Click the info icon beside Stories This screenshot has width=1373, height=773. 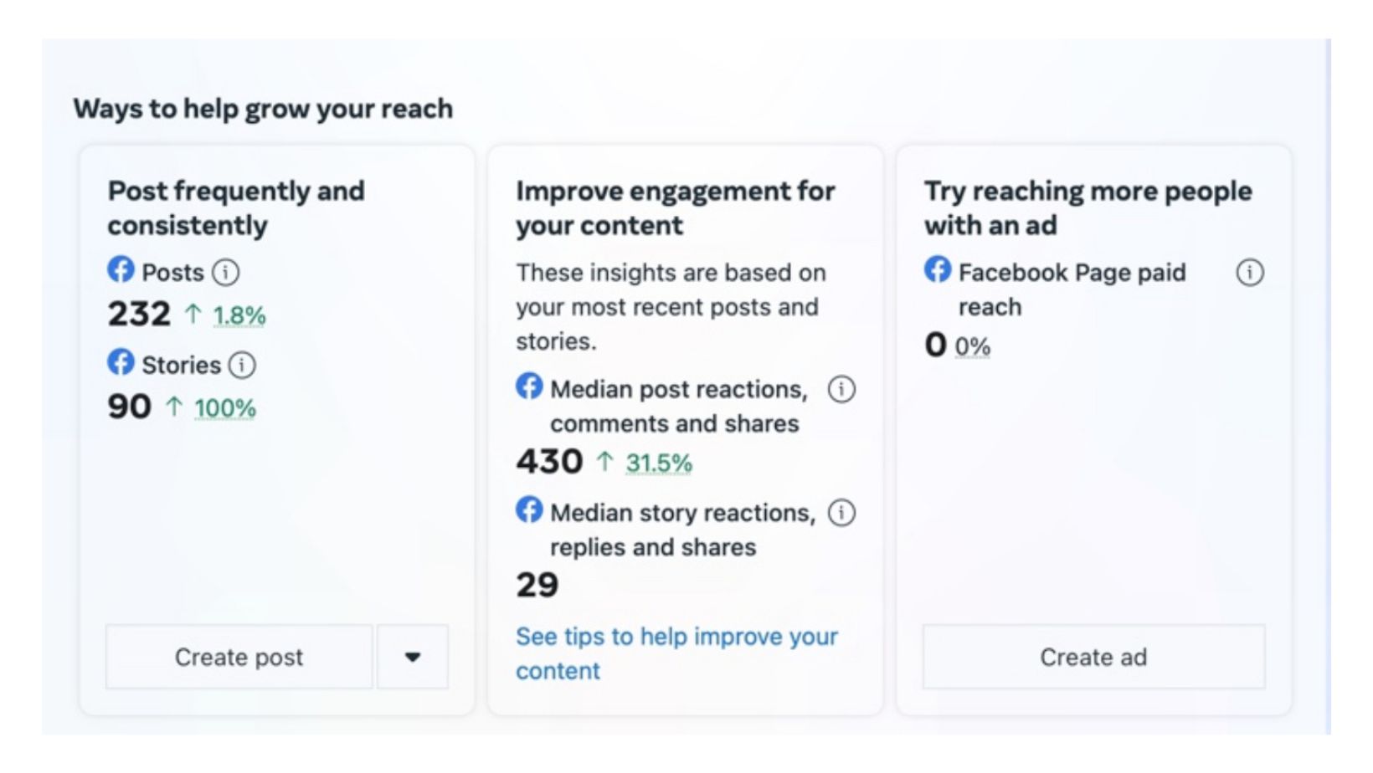(x=242, y=365)
